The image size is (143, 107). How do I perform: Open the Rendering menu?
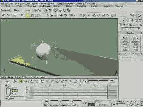(x=70, y=4)
